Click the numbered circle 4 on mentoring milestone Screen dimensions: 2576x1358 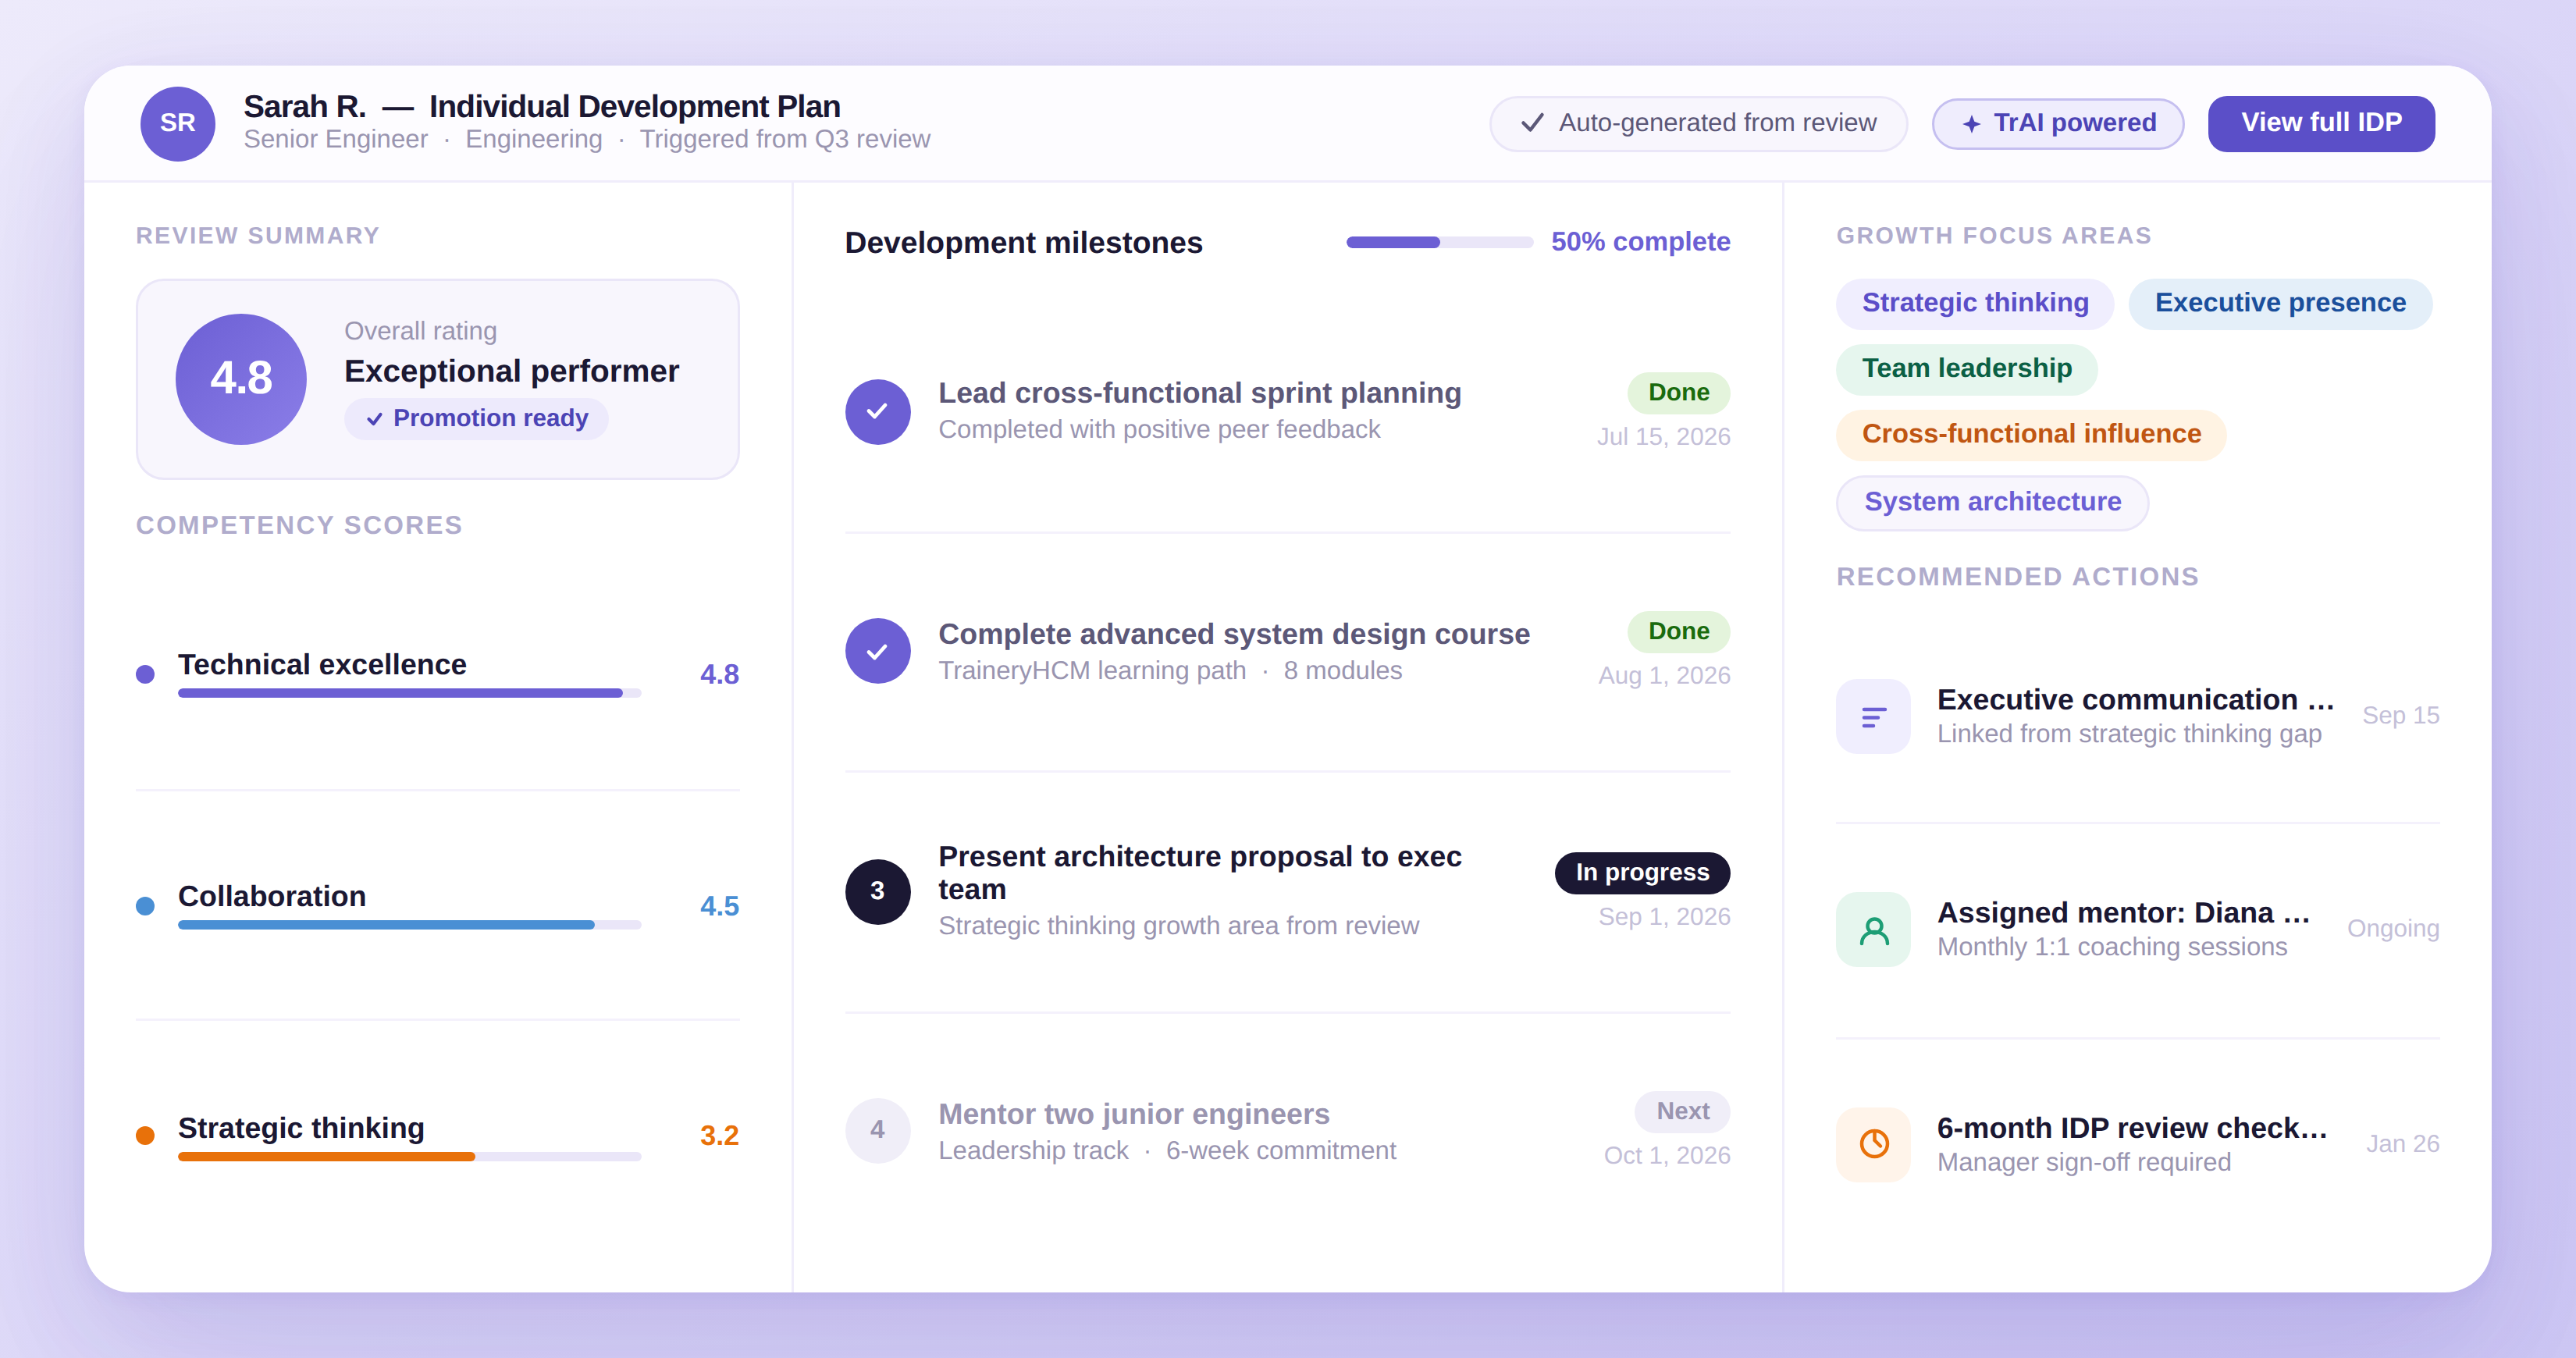(x=877, y=1130)
